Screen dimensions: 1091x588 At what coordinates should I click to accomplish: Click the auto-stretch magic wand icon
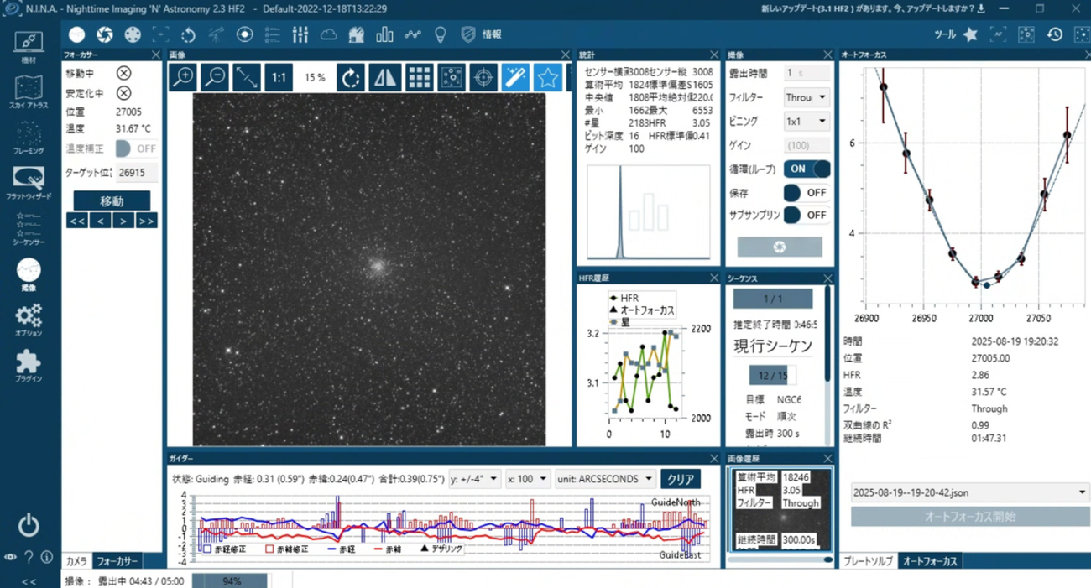(515, 77)
